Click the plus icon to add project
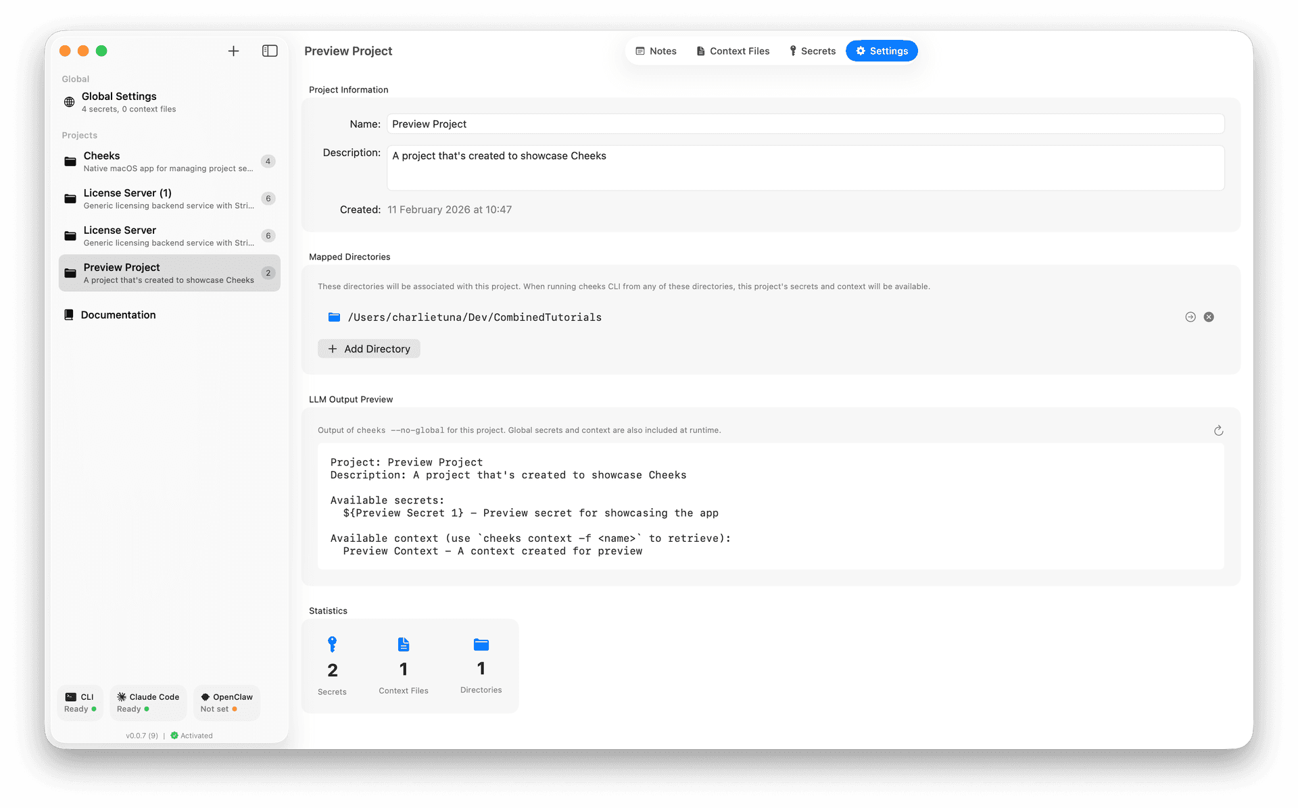 tap(233, 51)
